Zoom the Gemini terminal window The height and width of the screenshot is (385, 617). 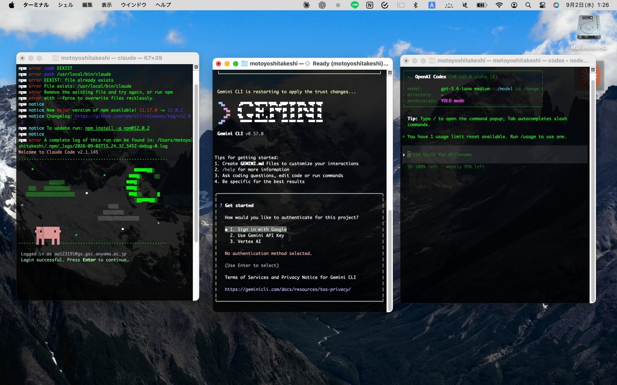tap(235, 64)
